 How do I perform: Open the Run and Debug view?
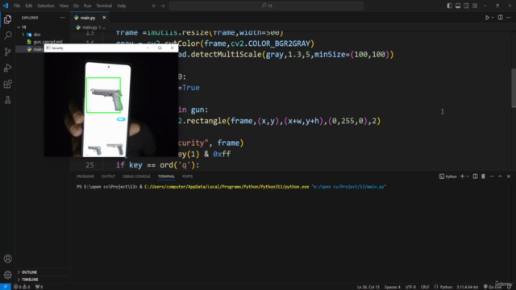[x=7, y=68]
